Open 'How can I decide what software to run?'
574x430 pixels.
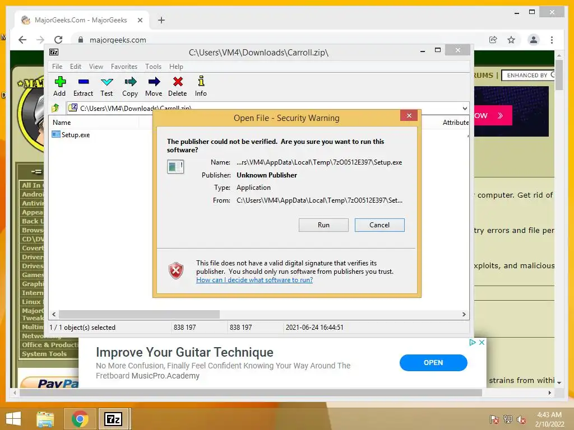point(254,280)
